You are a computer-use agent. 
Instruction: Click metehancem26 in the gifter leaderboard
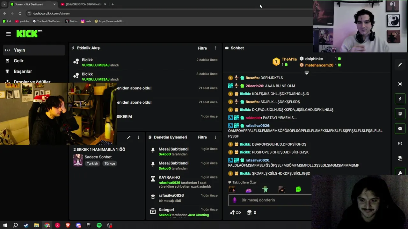coord(319,65)
